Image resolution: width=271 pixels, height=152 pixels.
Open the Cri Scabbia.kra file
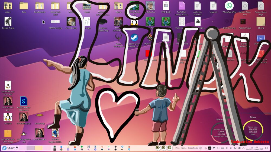[x=39, y=134]
